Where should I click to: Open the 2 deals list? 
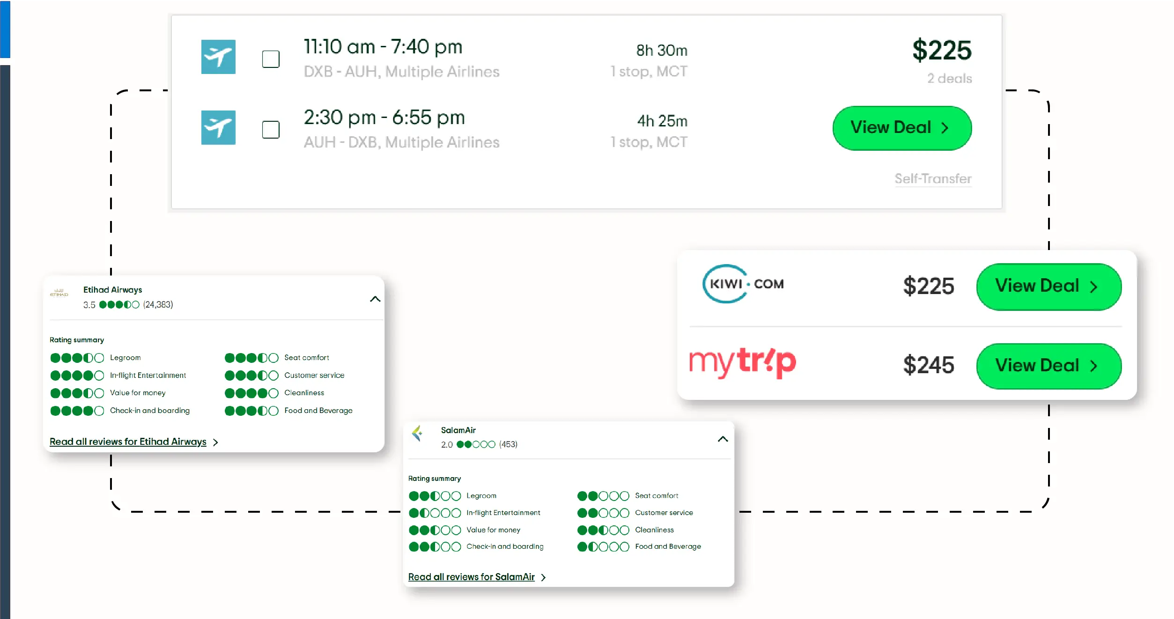949,78
